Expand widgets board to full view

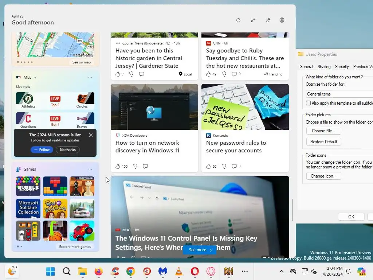click(x=253, y=20)
